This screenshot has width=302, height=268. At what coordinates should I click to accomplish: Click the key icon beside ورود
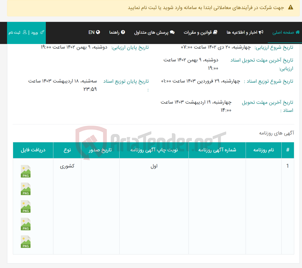point(42,32)
